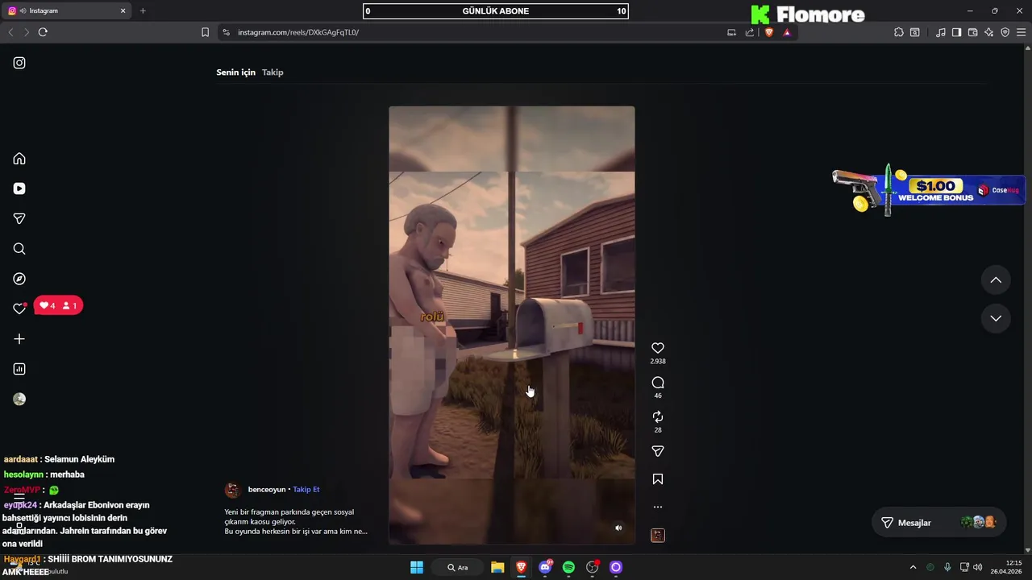Repost the reel with the arrows icon
The image size is (1032, 580).
point(658,416)
